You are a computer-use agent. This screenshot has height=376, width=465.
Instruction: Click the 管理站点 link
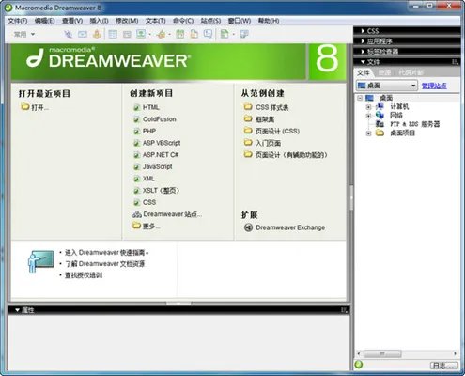(434, 86)
